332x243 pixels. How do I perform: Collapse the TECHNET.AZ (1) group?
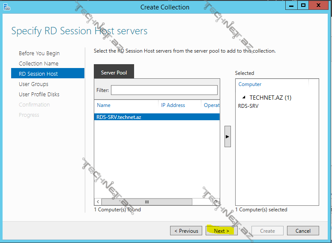[x=244, y=98]
